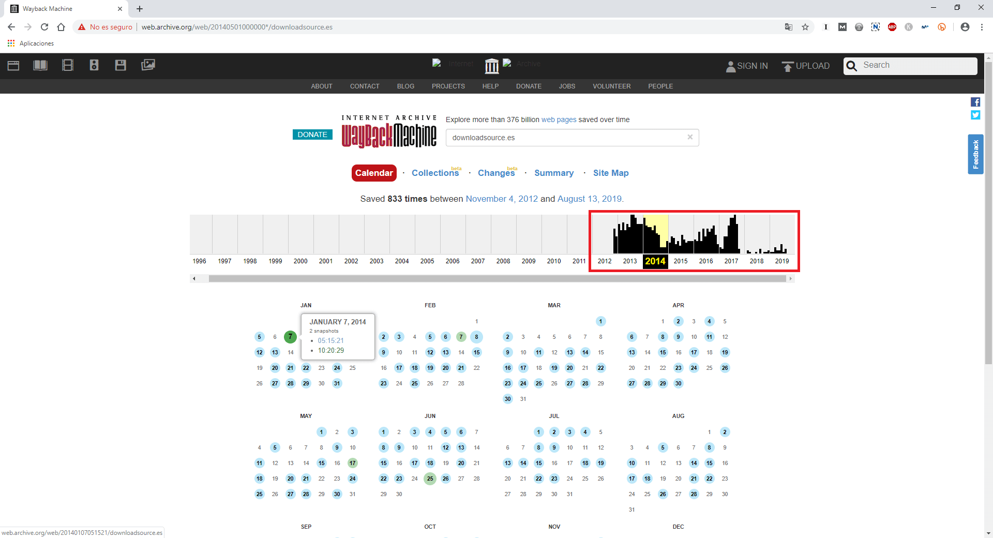Open the VOLUNTEER menu item

(x=612, y=86)
